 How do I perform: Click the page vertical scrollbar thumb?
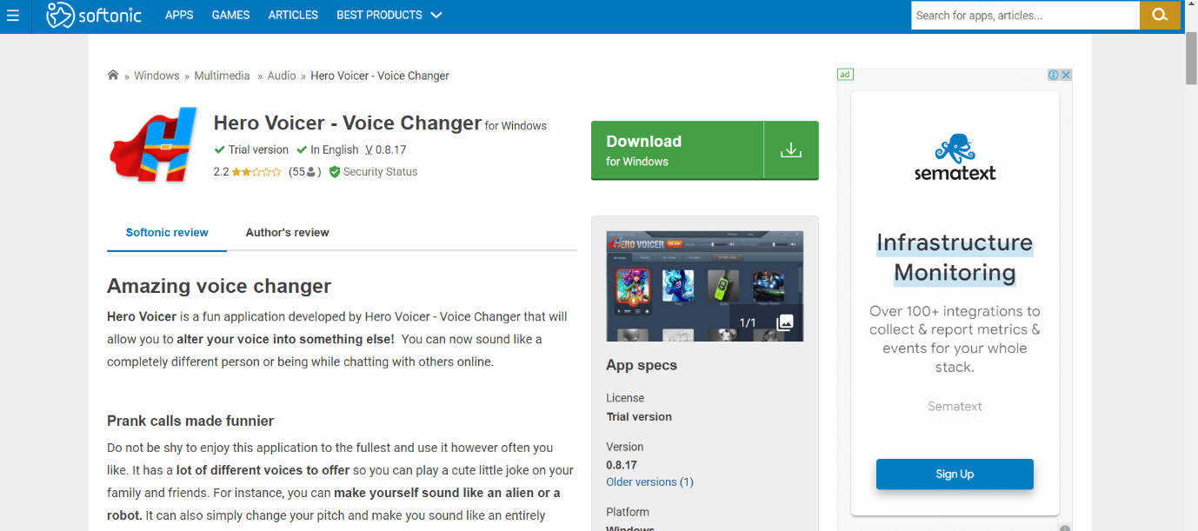click(1191, 58)
